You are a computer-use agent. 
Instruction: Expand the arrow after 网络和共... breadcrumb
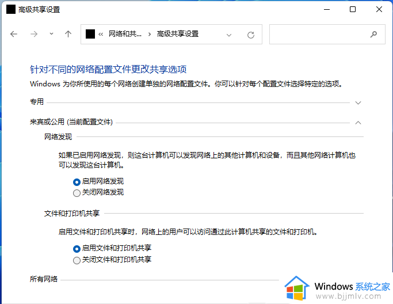pos(150,34)
